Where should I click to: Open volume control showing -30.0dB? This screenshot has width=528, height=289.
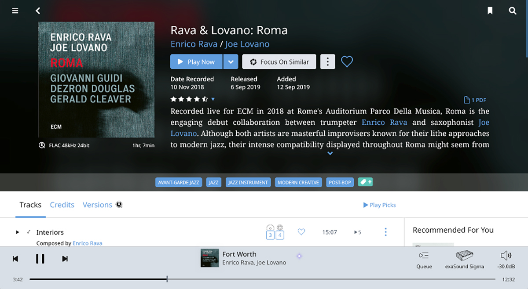click(x=506, y=260)
